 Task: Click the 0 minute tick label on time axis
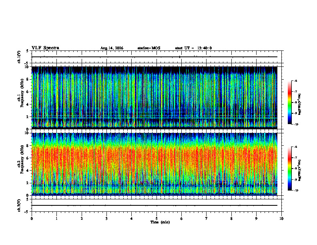click(32, 219)
